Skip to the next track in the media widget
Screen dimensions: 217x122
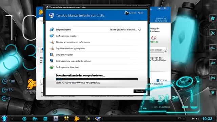pos(175,98)
